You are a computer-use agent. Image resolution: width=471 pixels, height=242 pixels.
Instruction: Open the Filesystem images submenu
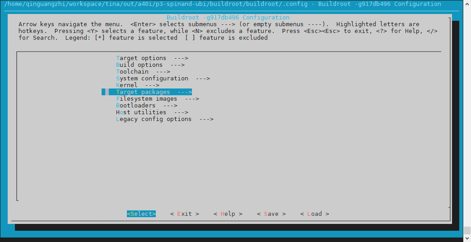pos(158,99)
